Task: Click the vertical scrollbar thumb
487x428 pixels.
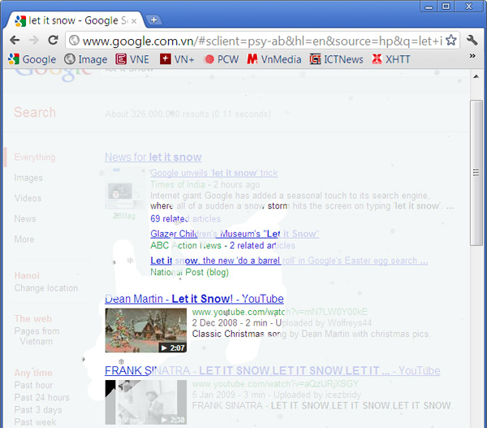Action: pyautogui.click(x=476, y=172)
